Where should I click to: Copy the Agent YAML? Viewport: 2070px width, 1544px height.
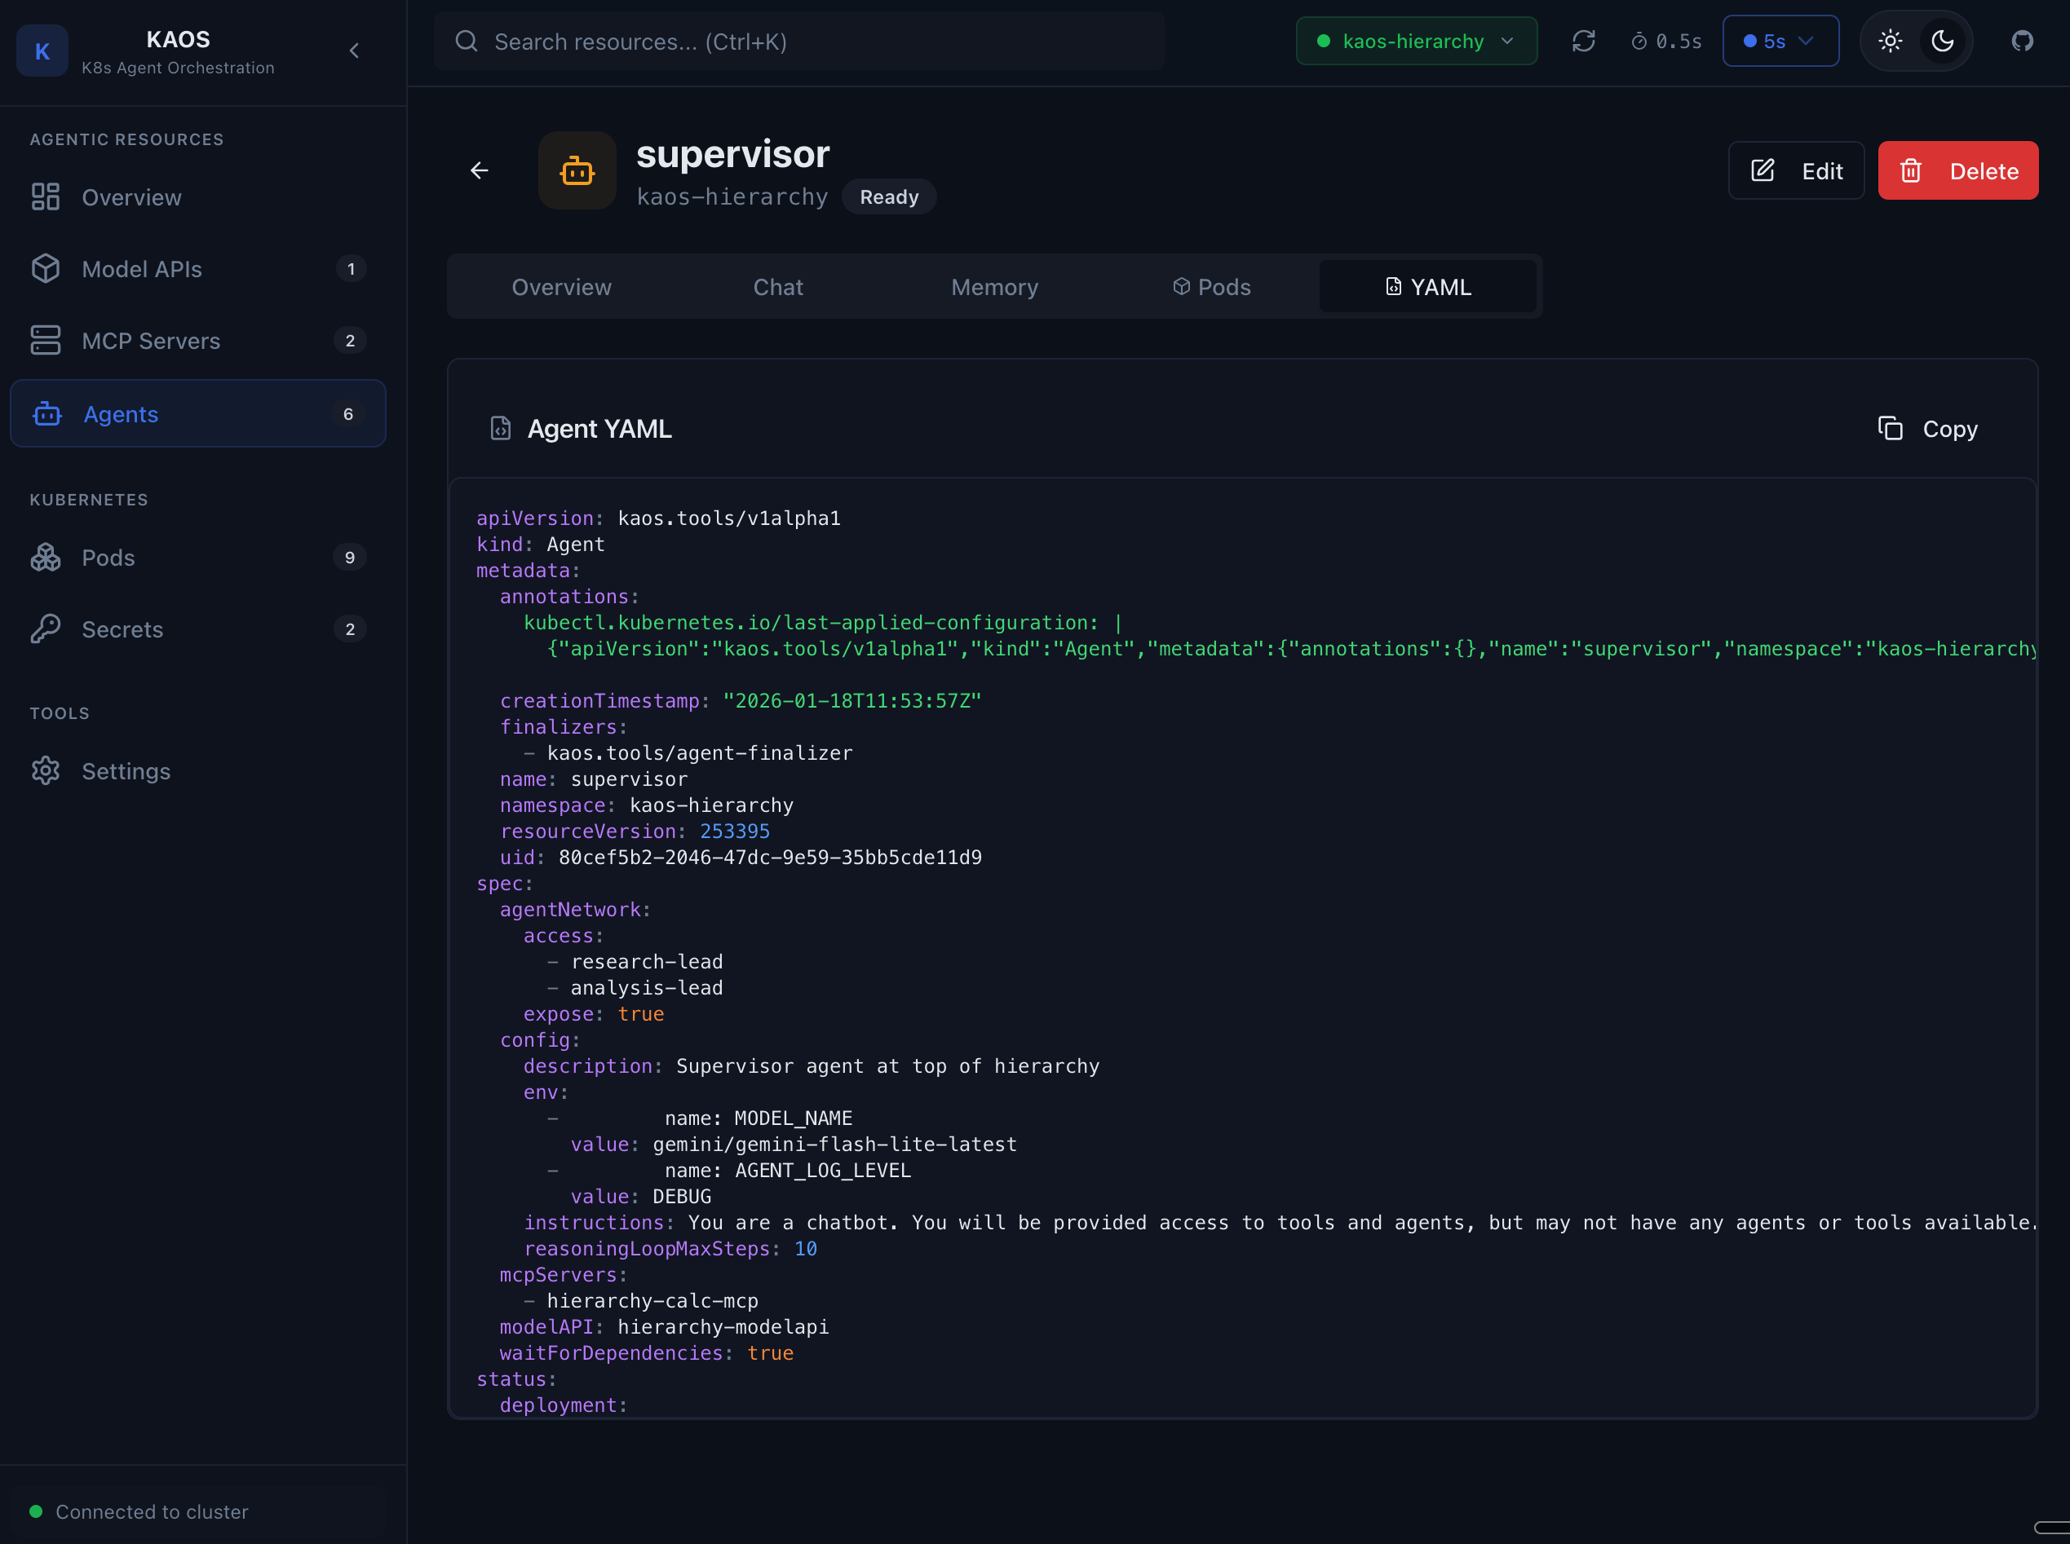(1928, 429)
